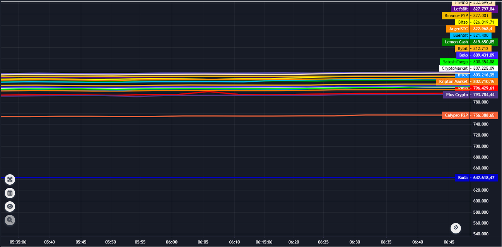Click the 803.216,35 Bitex price value
Image resolution: width=502 pixels, height=247 pixels.
click(484, 75)
